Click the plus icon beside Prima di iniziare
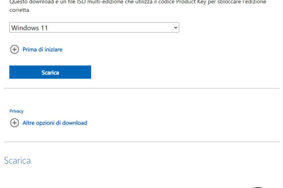Screen dimensions: 283x188 coord(14,49)
